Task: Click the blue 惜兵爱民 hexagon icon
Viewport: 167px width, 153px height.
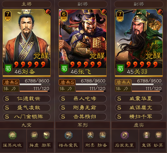Action: 69,135
